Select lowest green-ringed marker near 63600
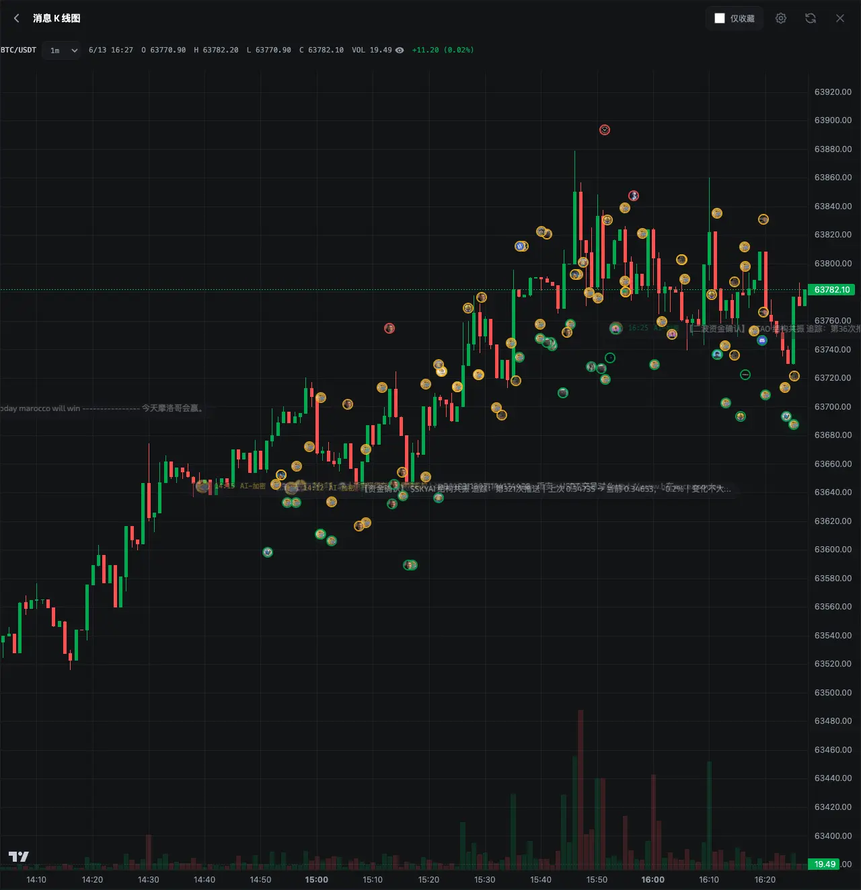This screenshot has height=890, width=861. pos(268,552)
